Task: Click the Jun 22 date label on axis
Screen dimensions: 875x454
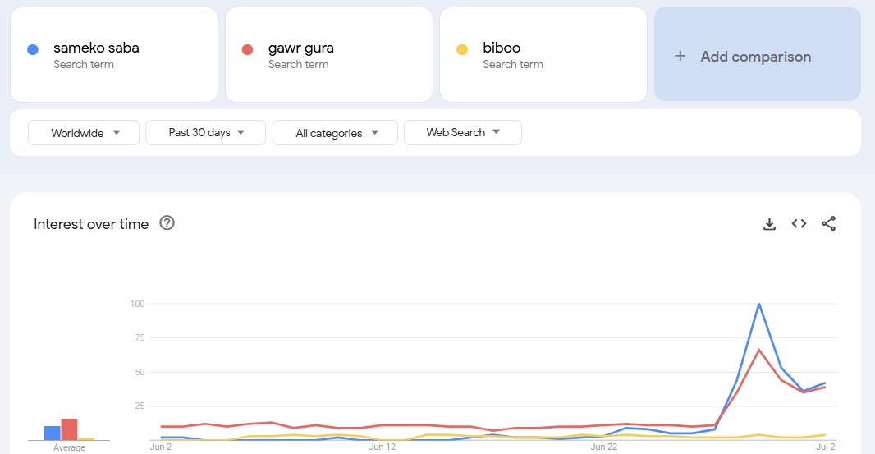Action: [603, 447]
